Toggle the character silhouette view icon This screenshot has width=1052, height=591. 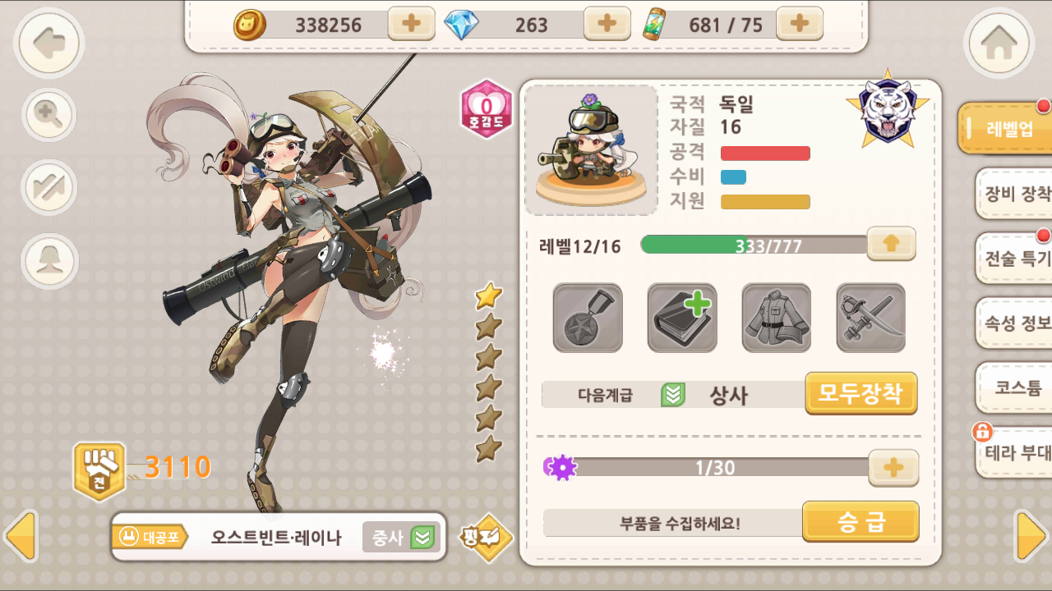49,261
